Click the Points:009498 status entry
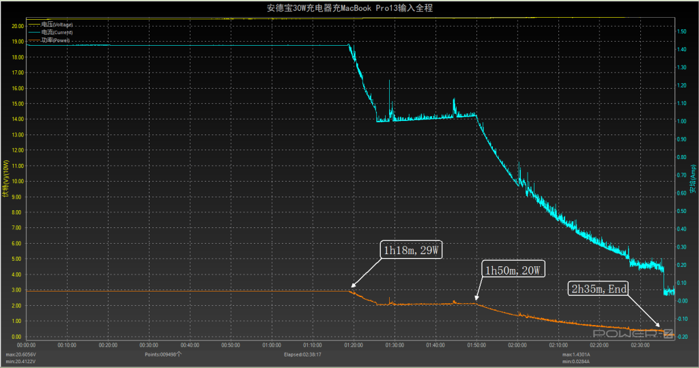 [x=163, y=354]
